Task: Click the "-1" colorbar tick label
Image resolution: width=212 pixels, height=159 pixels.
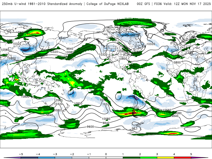Action: coord(89,154)
